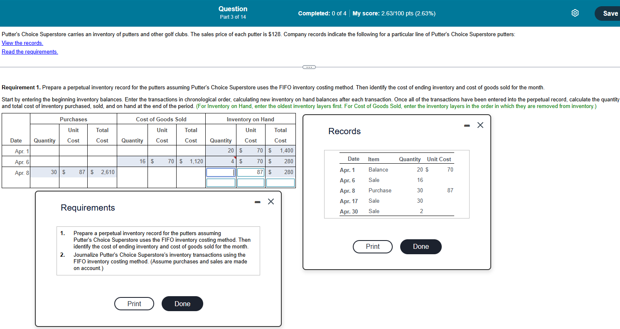Click the Question Part 3 of 14 header

[x=233, y=12]
